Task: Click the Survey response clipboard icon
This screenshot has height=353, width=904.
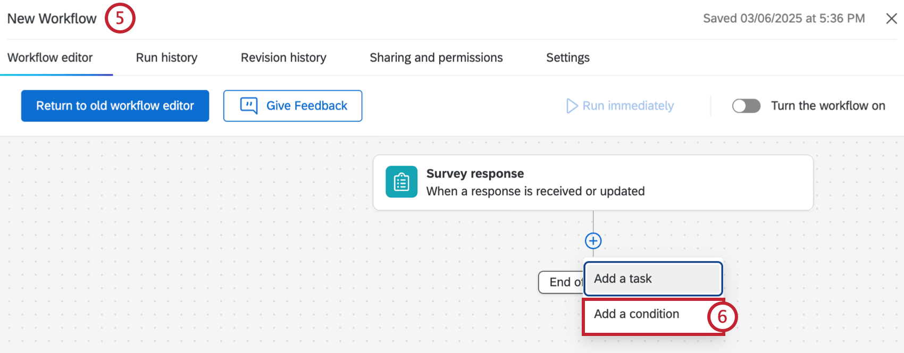Action: (x=401, y=182)
